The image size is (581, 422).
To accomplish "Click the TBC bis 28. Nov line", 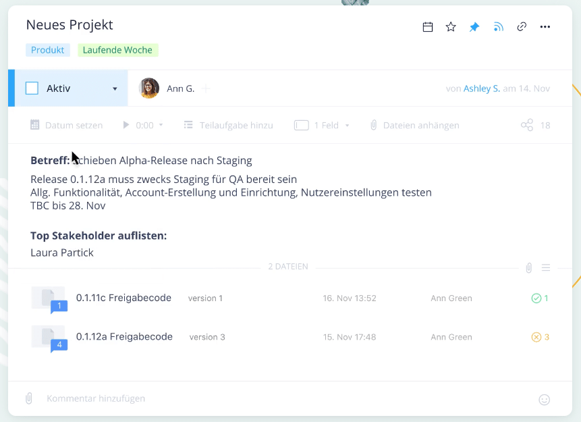I will click(67, 205).
